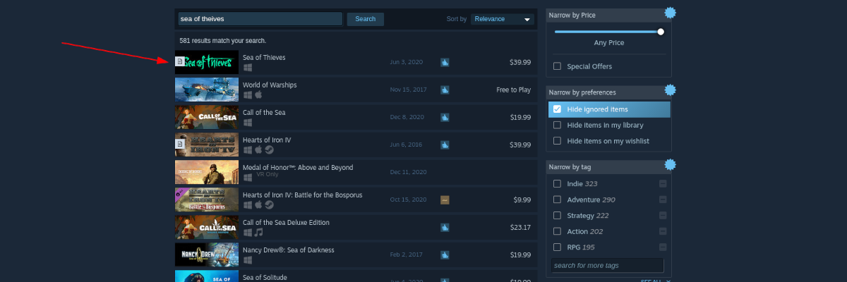Filter by the Action tag checkbox
The width and height of the screenshot is (847, 282).
pos(558,231)
